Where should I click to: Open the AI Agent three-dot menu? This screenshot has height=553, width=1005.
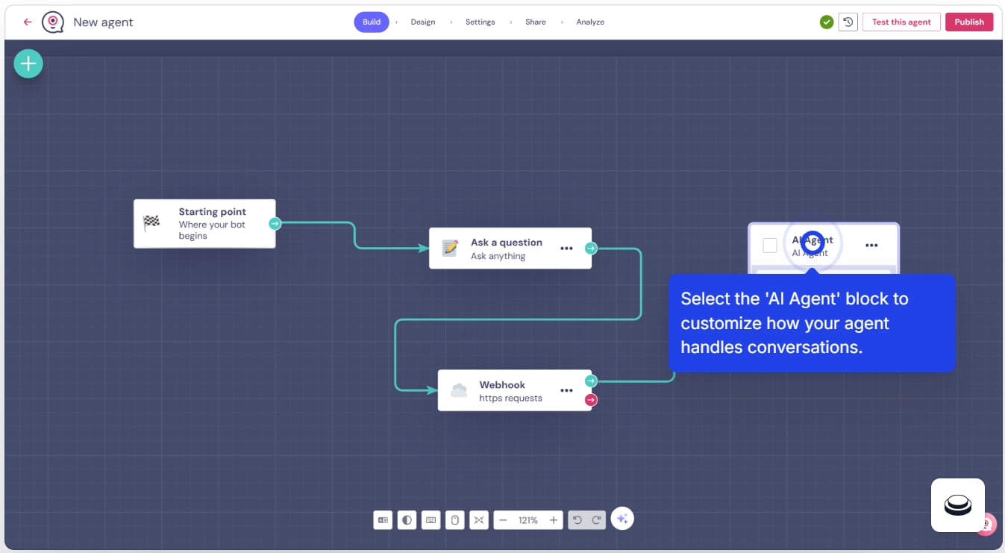coord(871,246)
